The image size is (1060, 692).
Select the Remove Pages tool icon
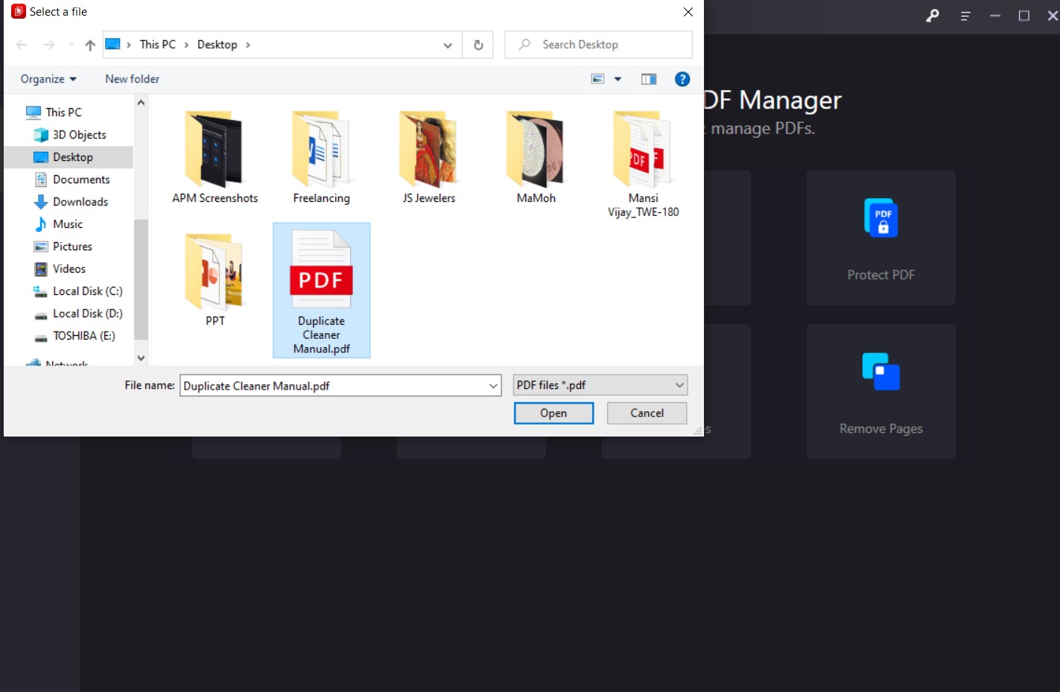pyautogui.click(x=880, y=372)
